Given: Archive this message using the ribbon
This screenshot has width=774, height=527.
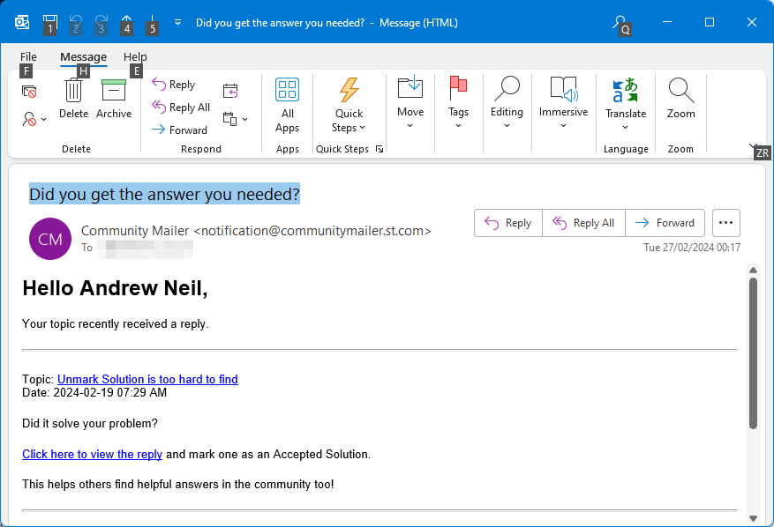Looking at the screenshot, I should tap(114, 99).
